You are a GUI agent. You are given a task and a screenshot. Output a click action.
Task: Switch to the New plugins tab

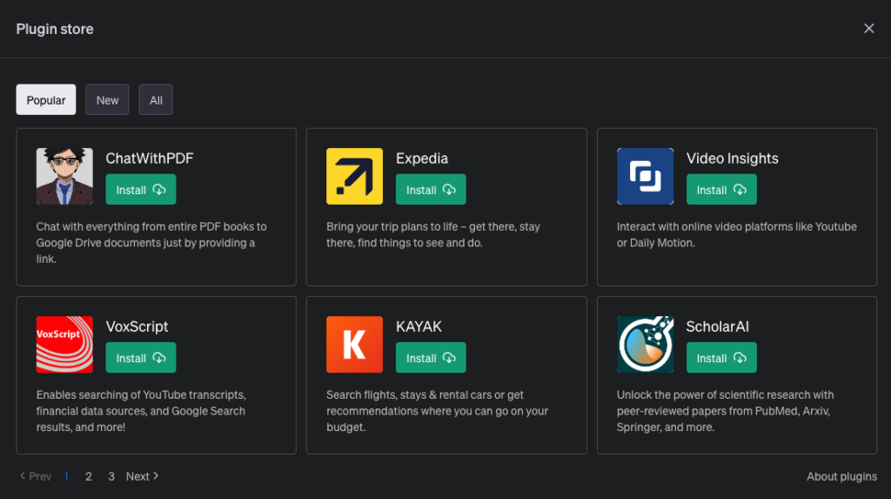[107, 99]
